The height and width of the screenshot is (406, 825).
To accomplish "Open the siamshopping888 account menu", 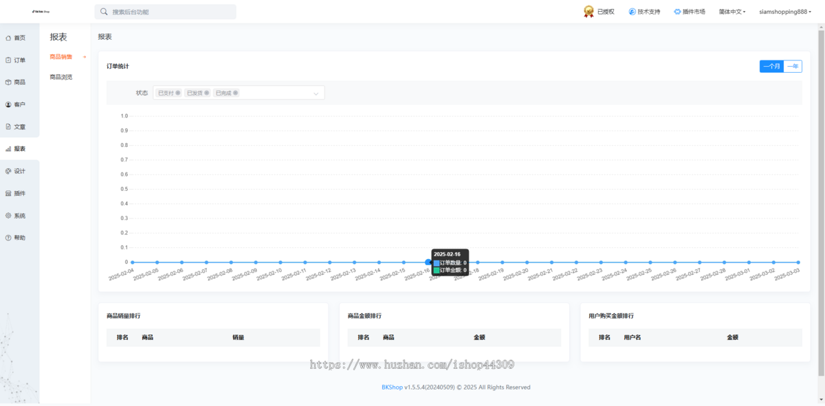I will (784, 12).
